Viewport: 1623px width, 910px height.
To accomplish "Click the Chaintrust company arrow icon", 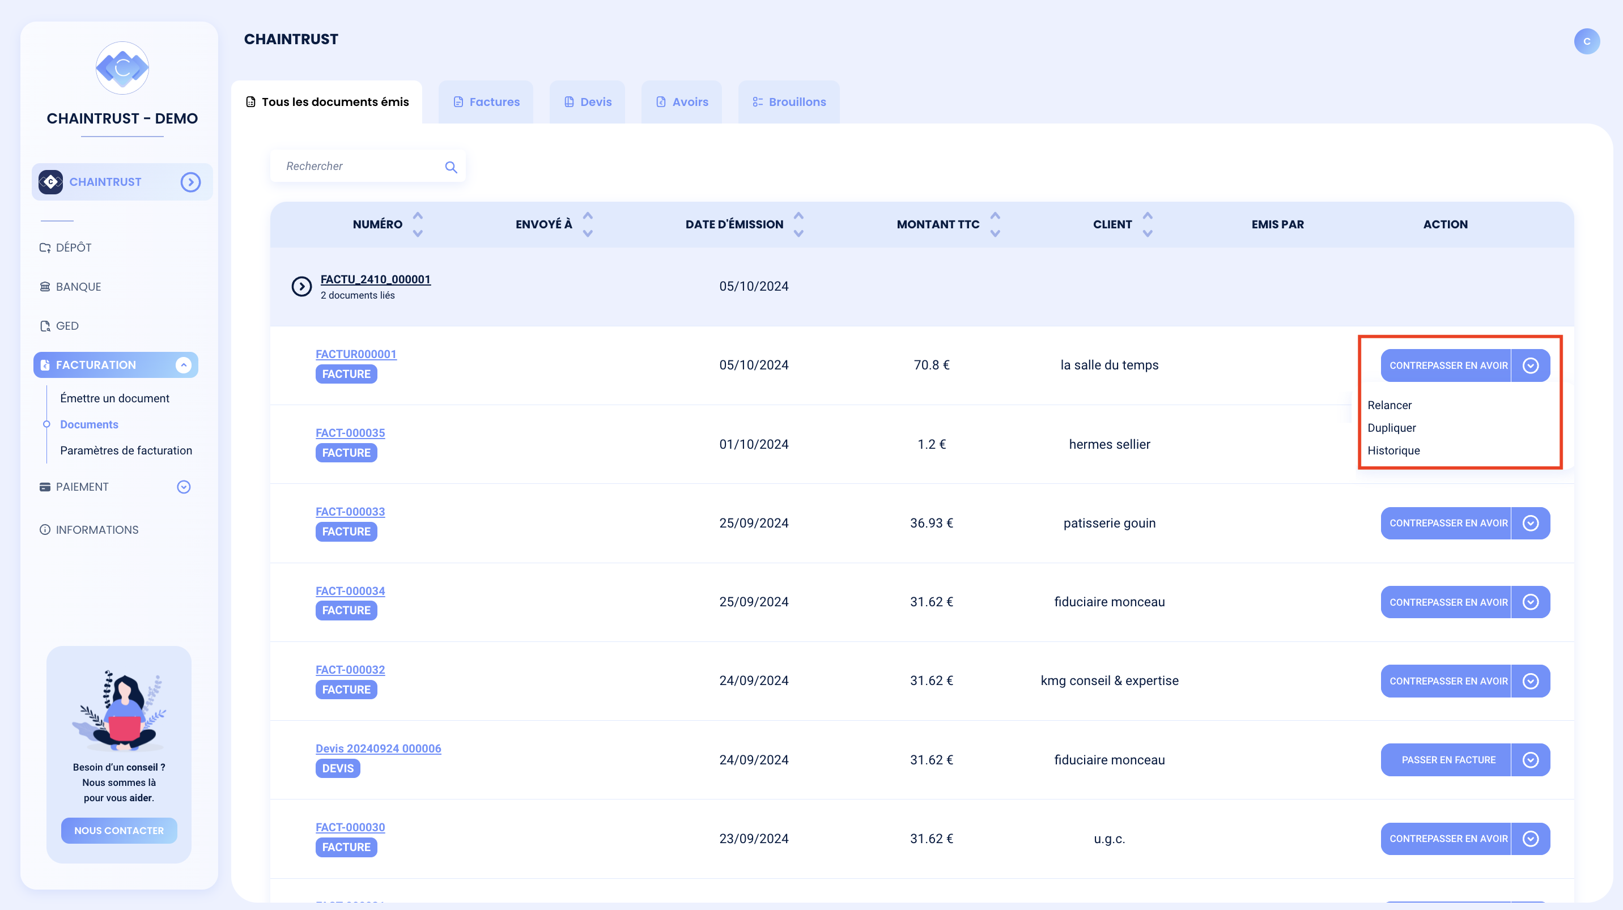I will click(190, 182).
